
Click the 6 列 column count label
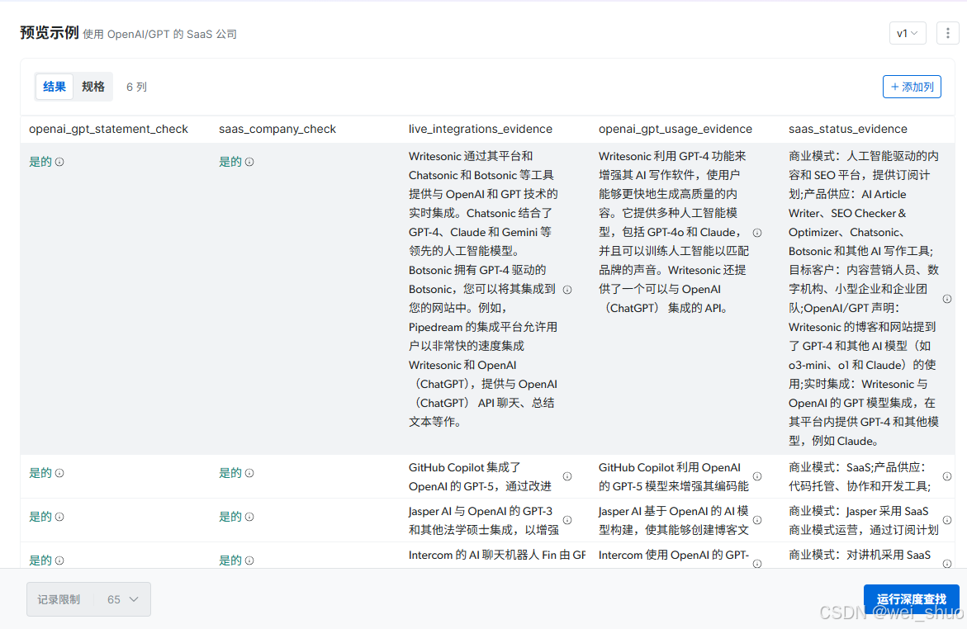pos(137,87)
